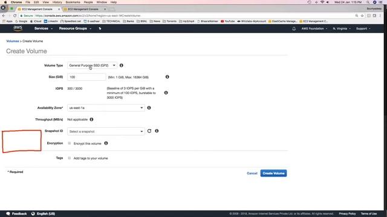Open the iCloud bookmark
Screen dimensions: 387x217
[36, 22]
